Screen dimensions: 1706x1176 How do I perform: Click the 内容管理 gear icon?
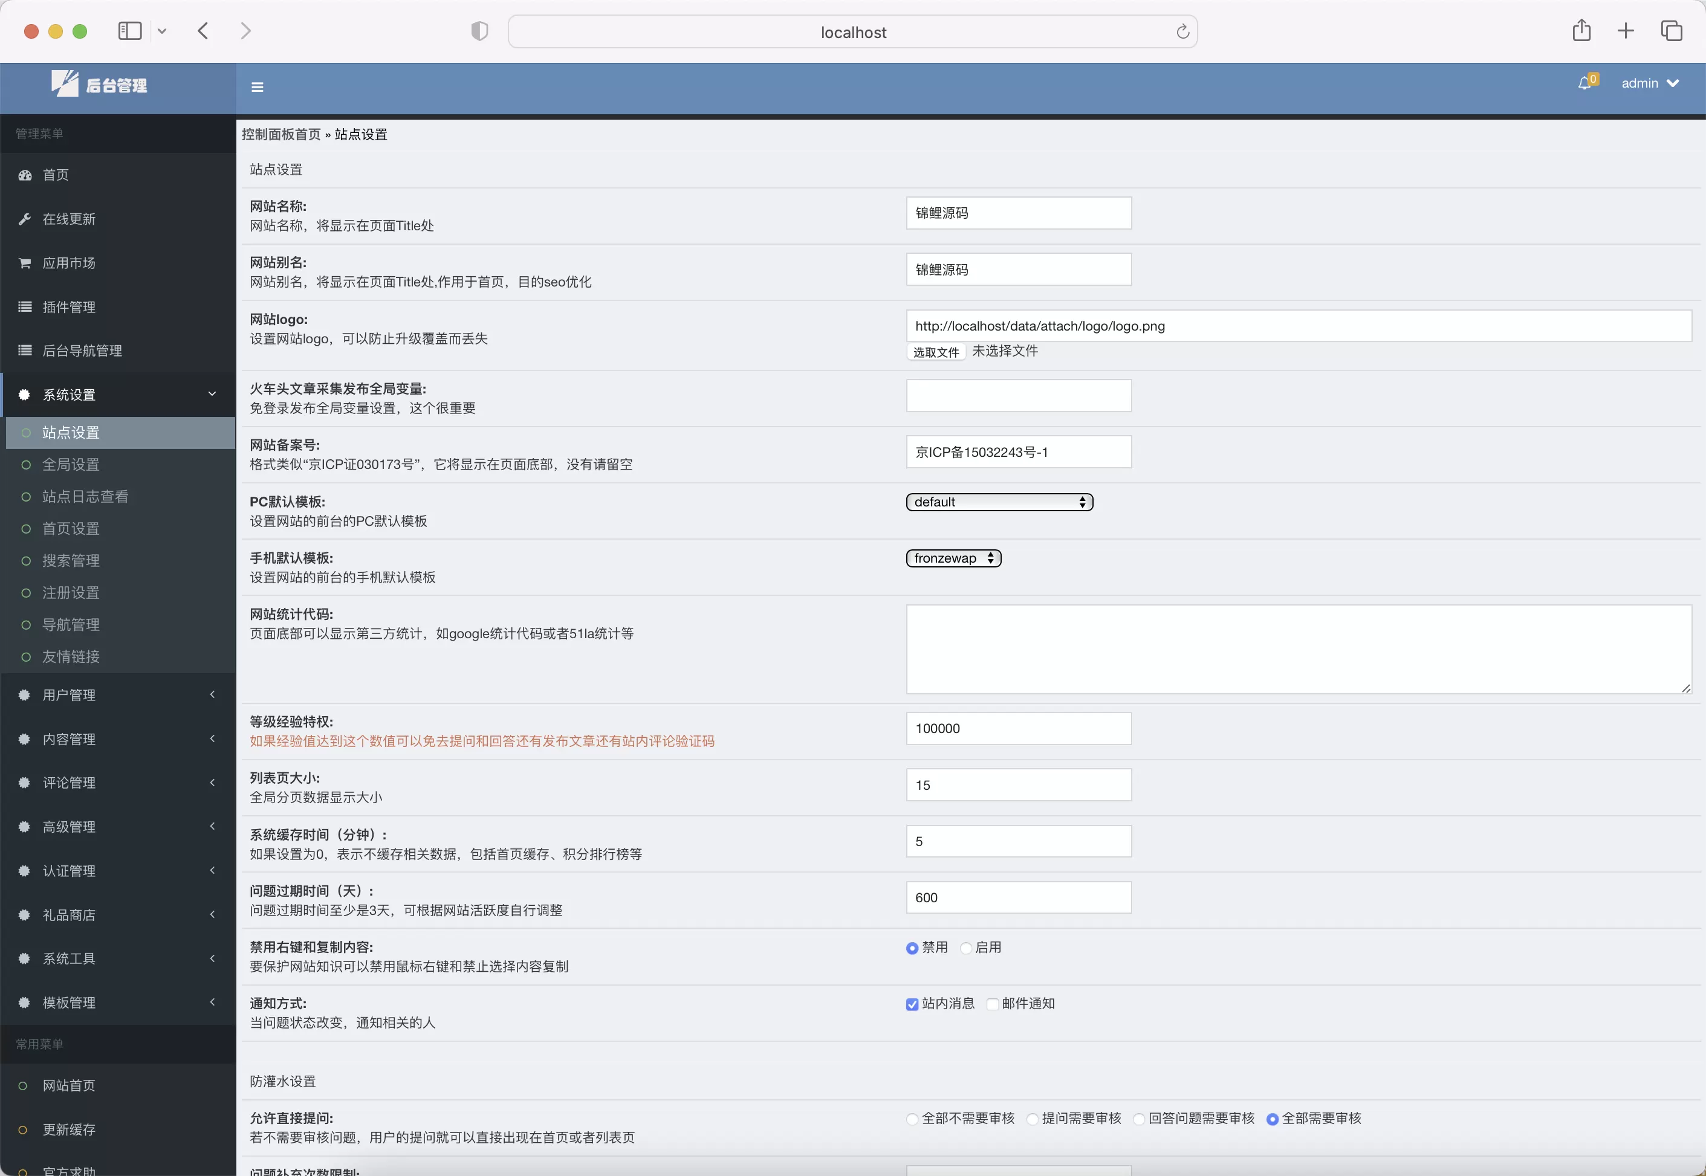point(24,739)
